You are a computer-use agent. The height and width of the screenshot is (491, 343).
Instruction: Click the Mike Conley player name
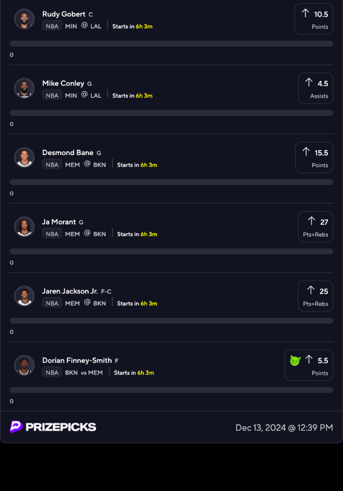(63, 83)
